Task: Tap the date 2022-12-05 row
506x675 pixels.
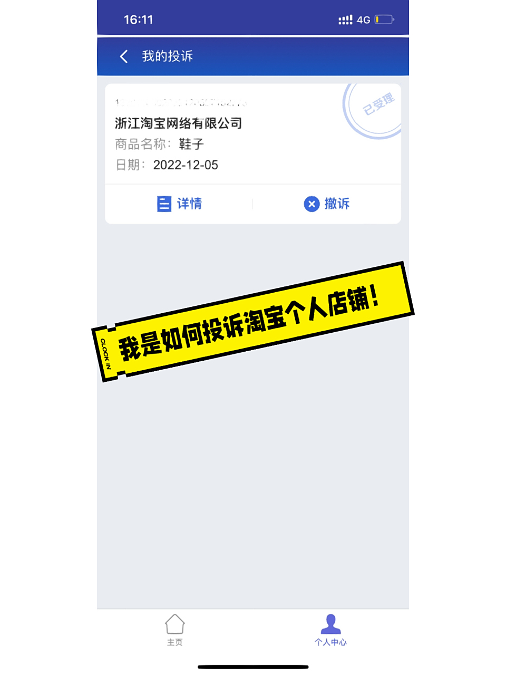Action: pos(167,165)
